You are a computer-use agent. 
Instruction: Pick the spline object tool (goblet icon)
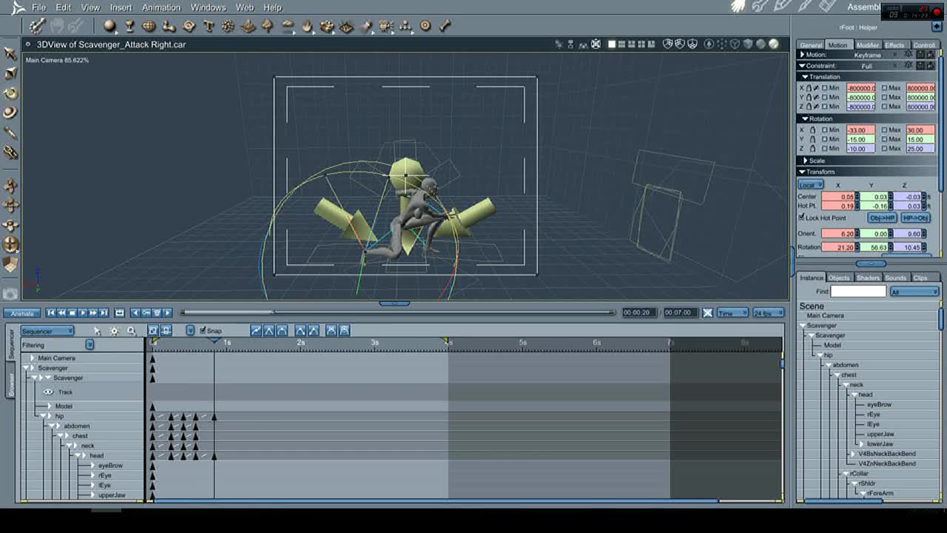(129, 26)
